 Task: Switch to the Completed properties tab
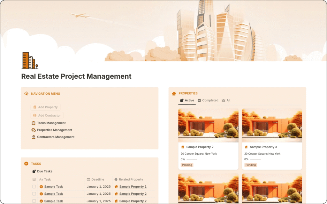208,100
